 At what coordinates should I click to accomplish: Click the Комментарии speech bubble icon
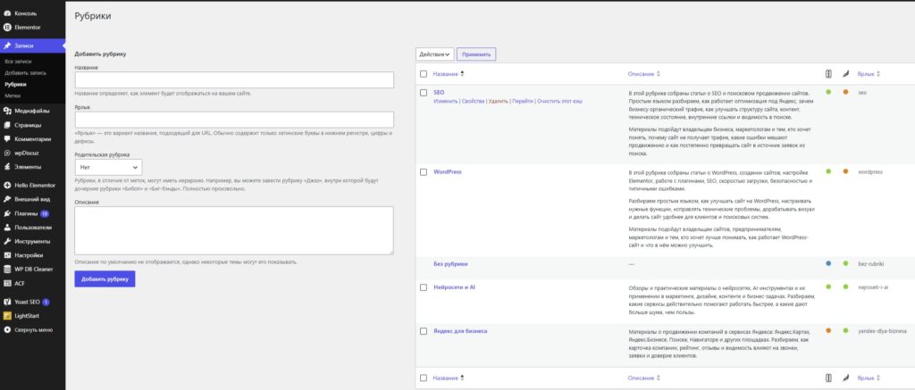click(x=7, y=139)
